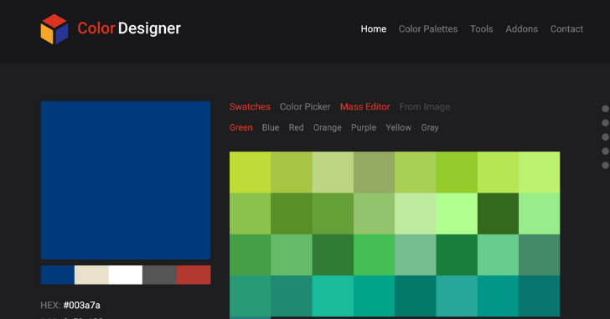Pick the first teal swatch in the fourth row

(x=251, y=296)
